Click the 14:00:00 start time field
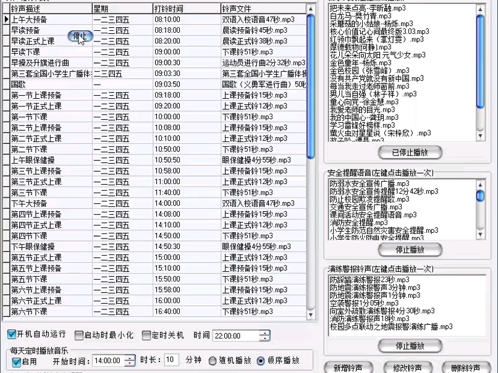Viewport: 498px width, 373px height. tap(108, 361)
